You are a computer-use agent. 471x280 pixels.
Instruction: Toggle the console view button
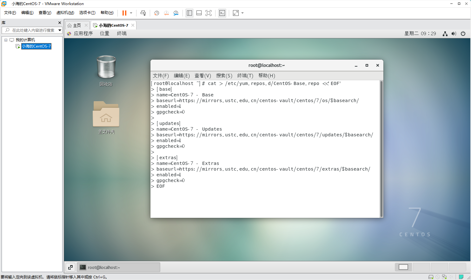(222, 13)
